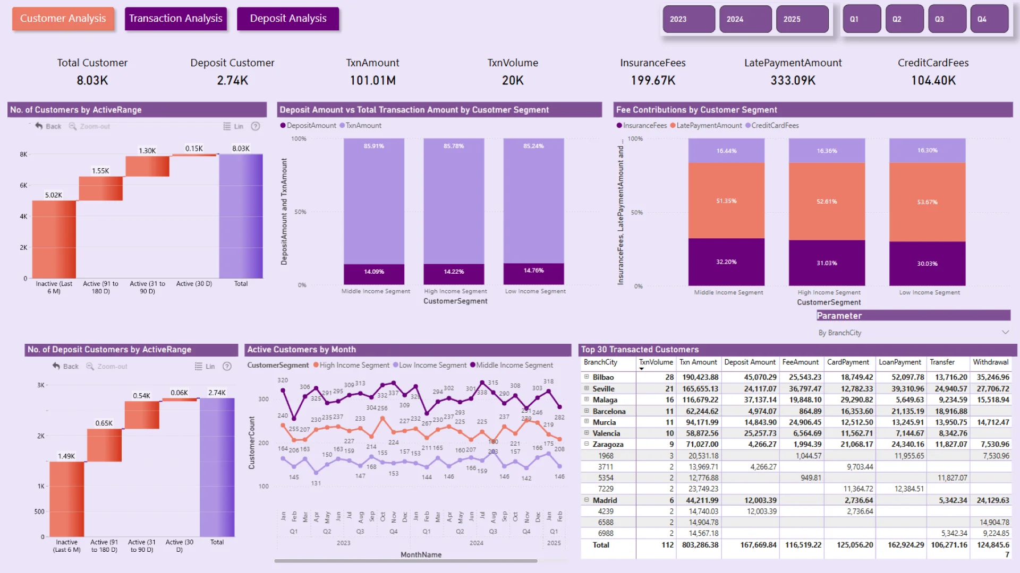Expand the Seville row
This screenshot has width=1020, height=573.
(x=586, y=388)
